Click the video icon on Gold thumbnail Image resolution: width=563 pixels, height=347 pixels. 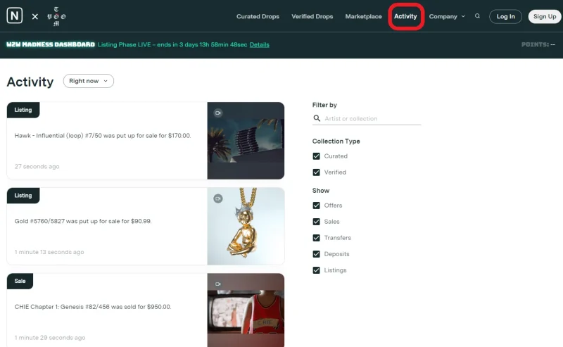[x=218, y=198]
